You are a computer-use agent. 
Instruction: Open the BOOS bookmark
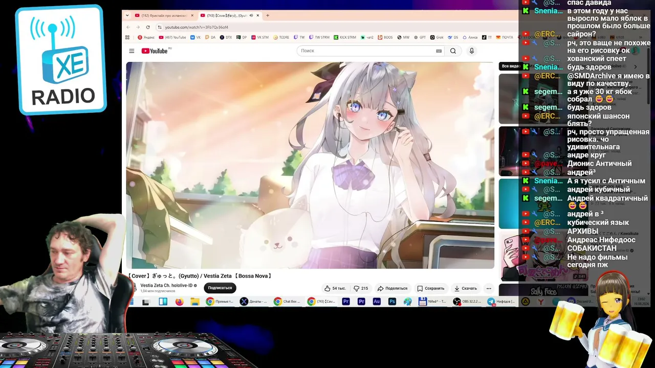tap(385, 37)
